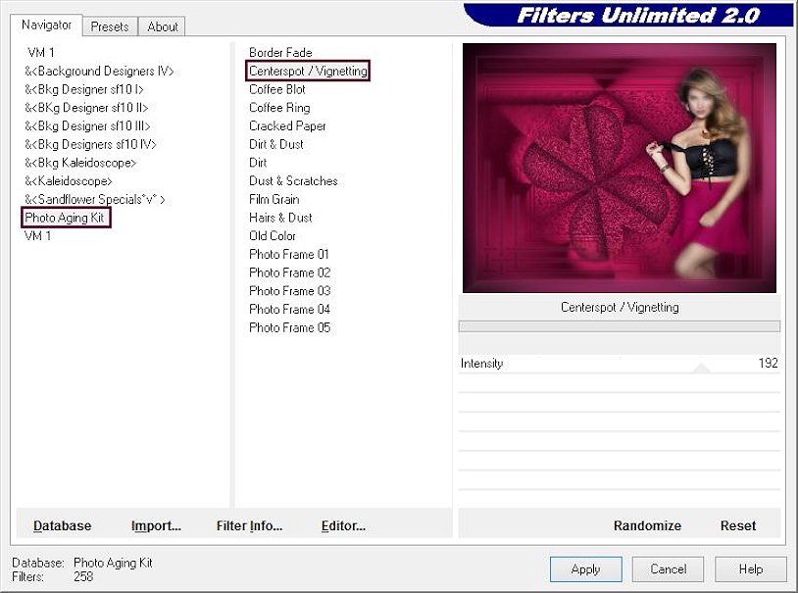Choose the Dust & Scratches filter
Image resolution: width=798 pixels, height=593 pixels.
point(294,180)
